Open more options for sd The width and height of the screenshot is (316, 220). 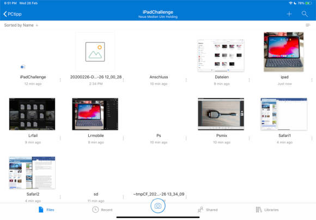point(123,197)
